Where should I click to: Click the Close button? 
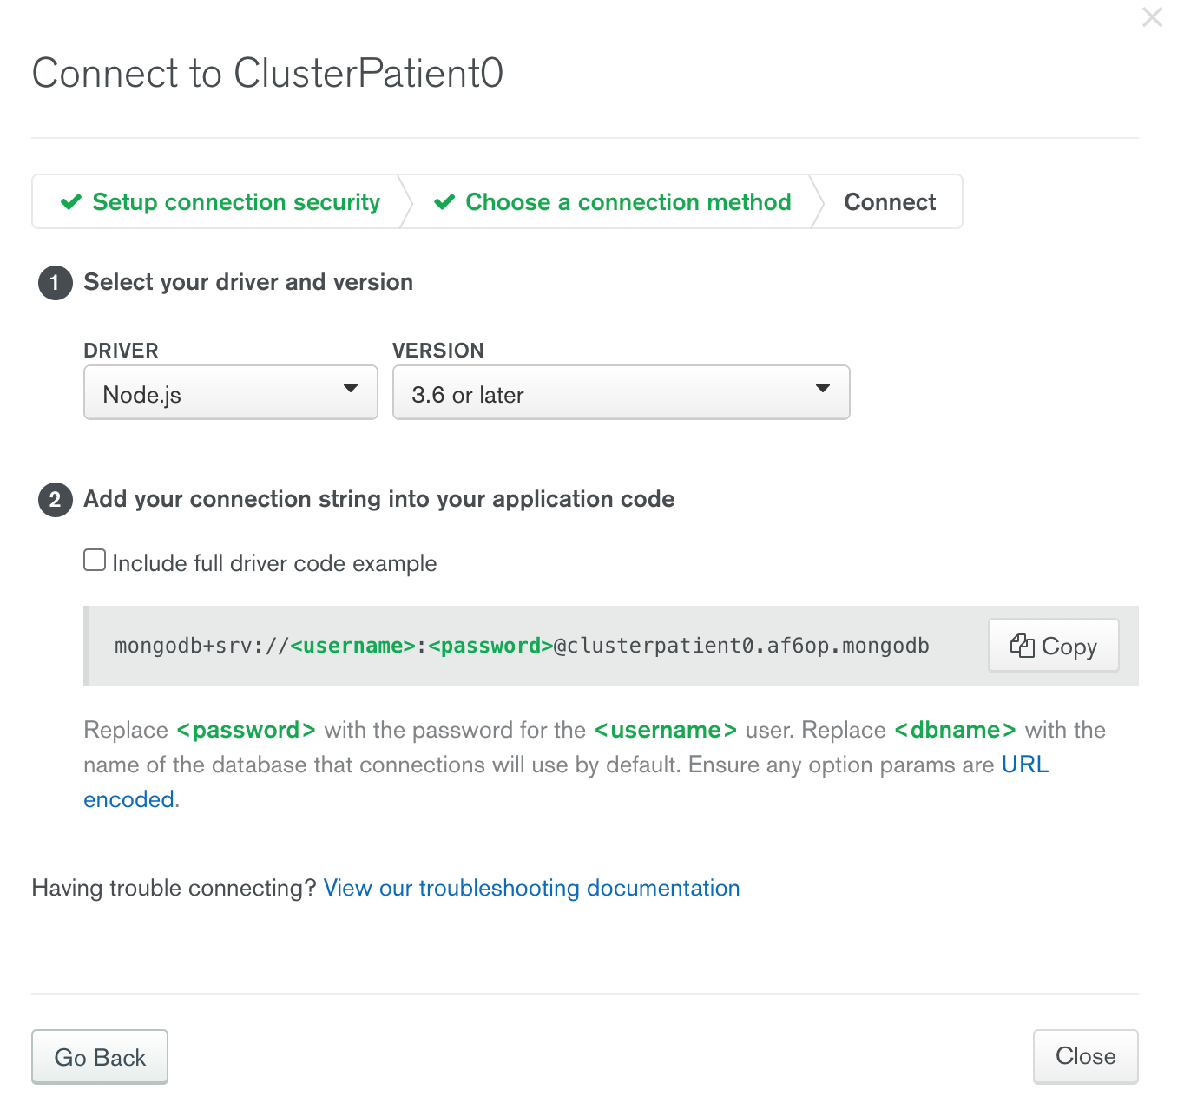point(1085,1056)
